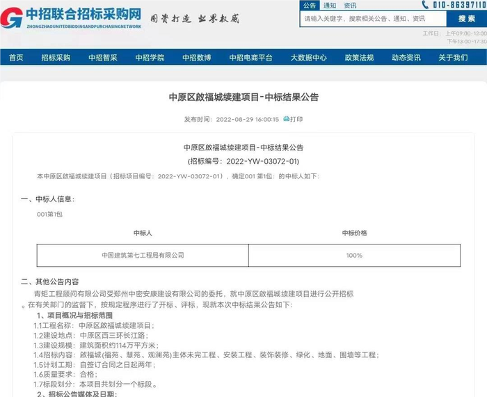
Task: Click the line 1.6质量要求 合格
Action: (65, 374)
